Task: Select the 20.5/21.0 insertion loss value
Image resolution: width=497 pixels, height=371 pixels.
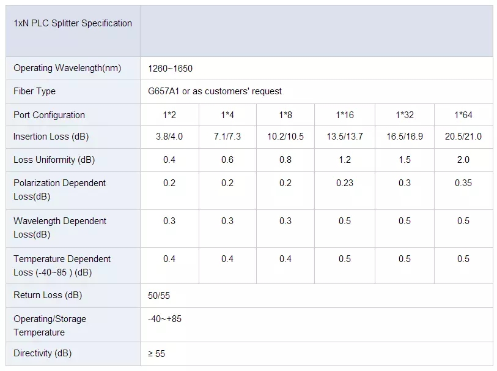Action: [463, 137]
